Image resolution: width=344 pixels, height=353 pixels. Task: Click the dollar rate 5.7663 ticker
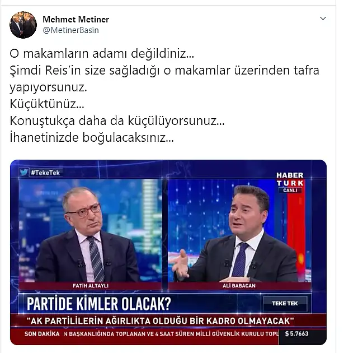(297, 333)
